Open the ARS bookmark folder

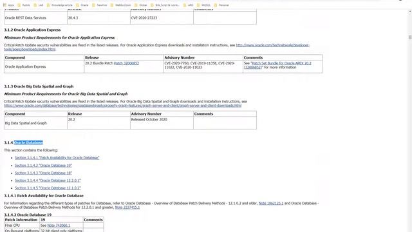point(188,5)
